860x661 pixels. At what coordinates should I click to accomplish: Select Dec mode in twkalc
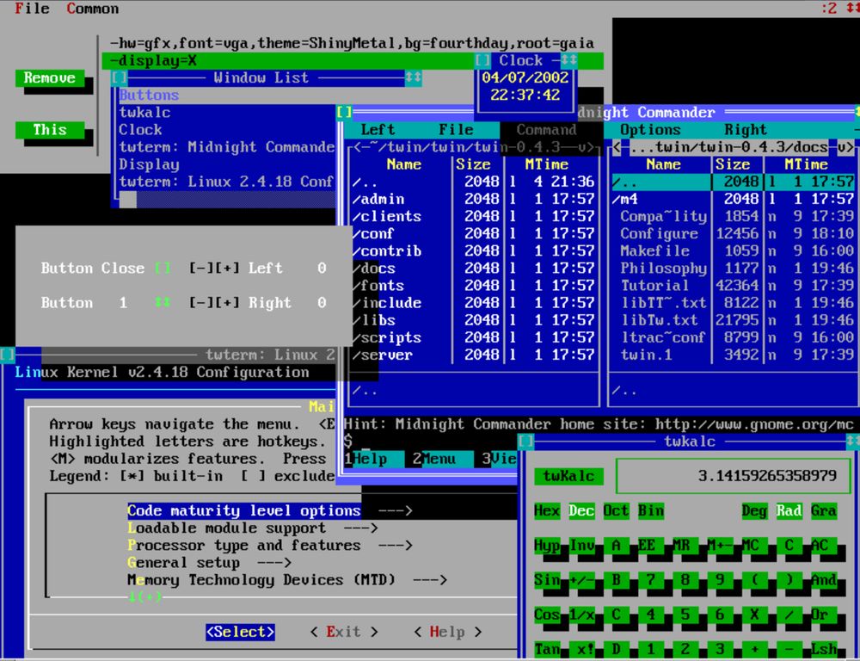pyautogui.click(x=581, y=511)
